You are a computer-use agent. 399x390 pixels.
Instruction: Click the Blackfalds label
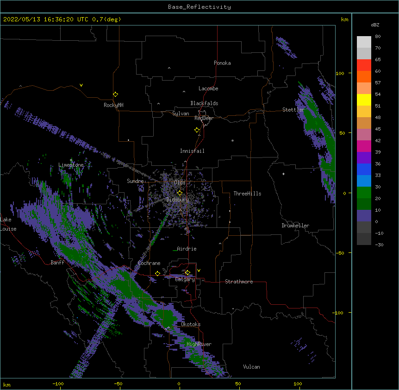(x=204, y=103)
